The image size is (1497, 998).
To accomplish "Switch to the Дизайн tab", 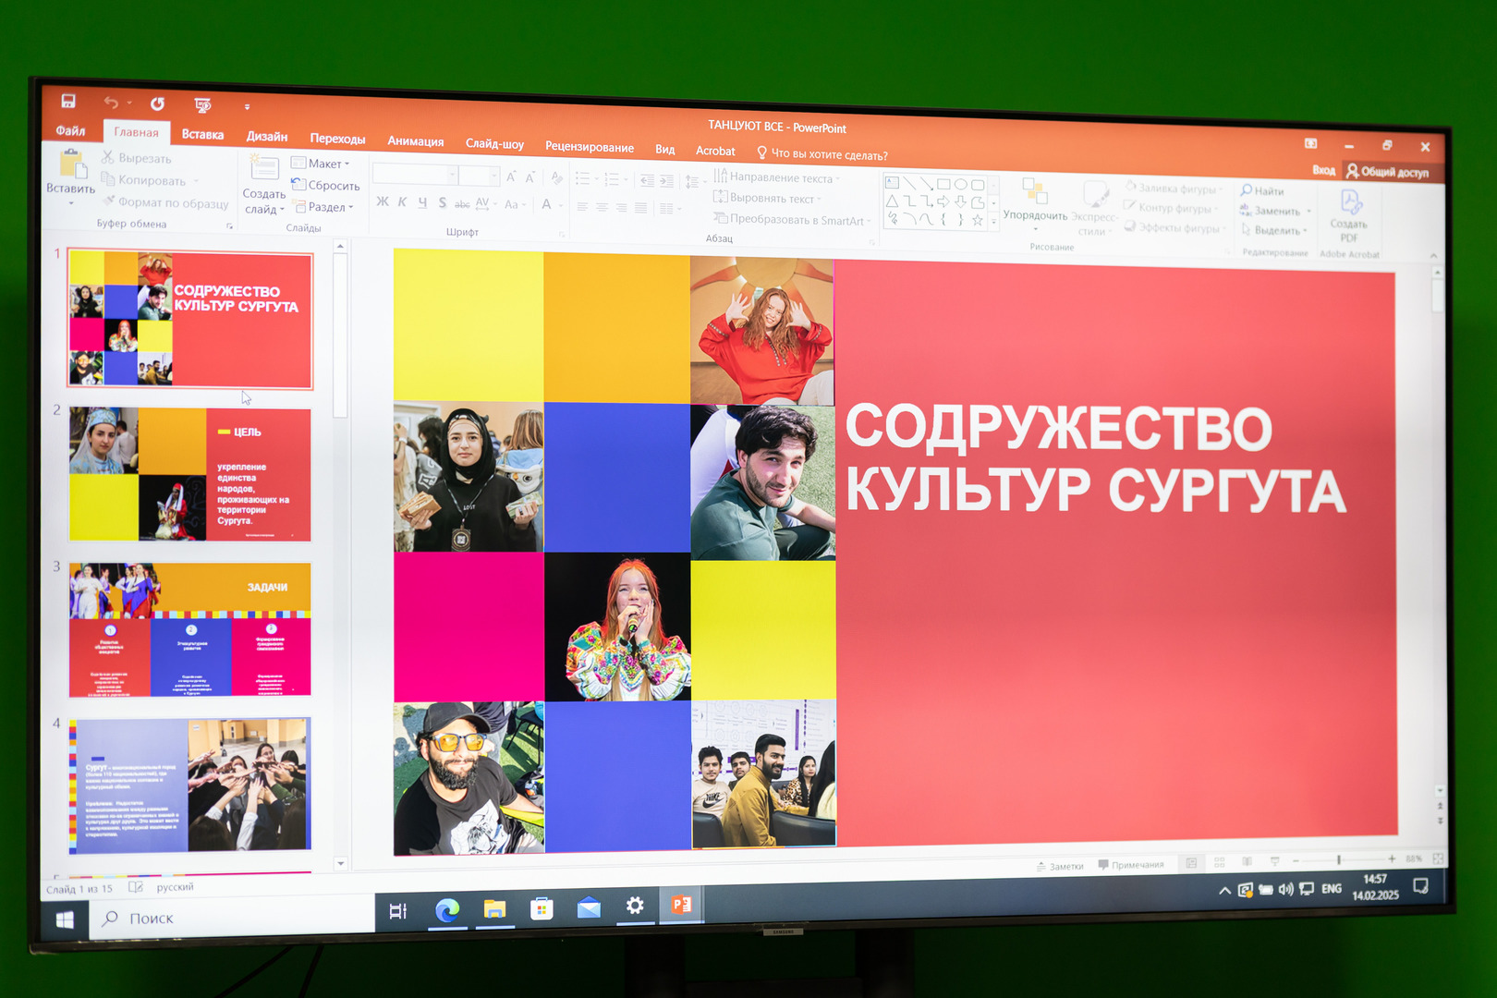I will [267, 136].
